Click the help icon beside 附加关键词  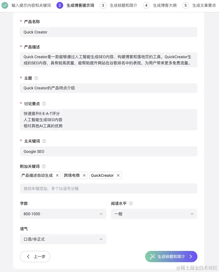(44, 166)
